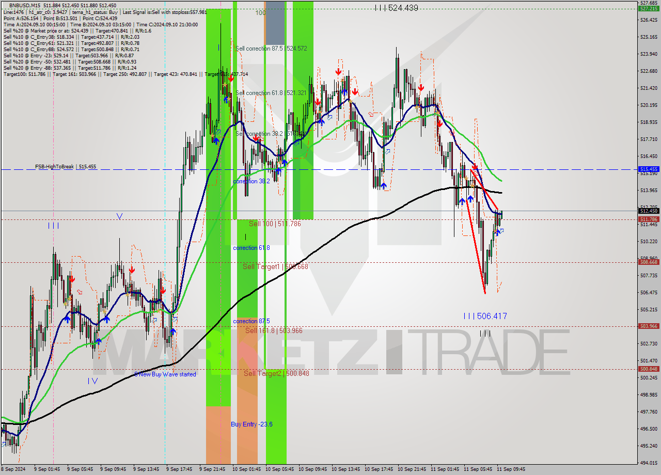
Task: Select the 'I I I 506.417' wave label
Action: coord(485,316)
